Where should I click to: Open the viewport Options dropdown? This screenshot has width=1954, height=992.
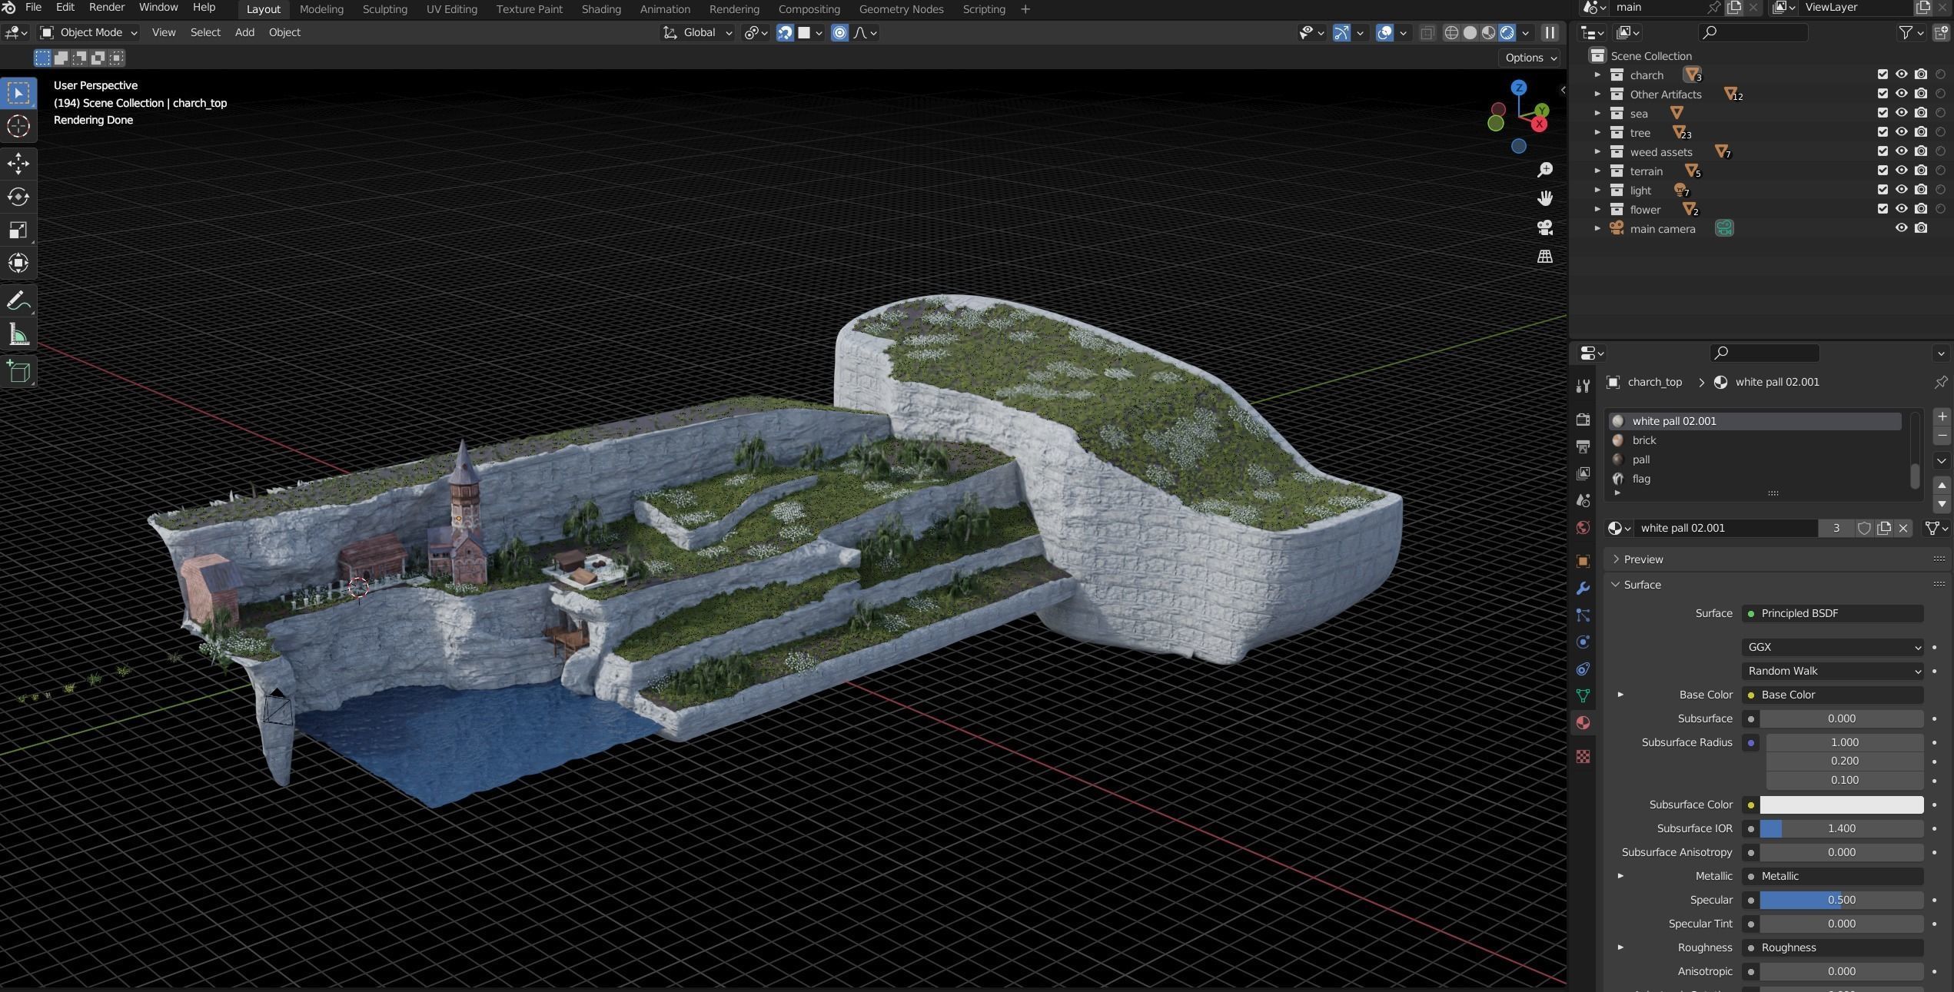(x=1530, y=58)
